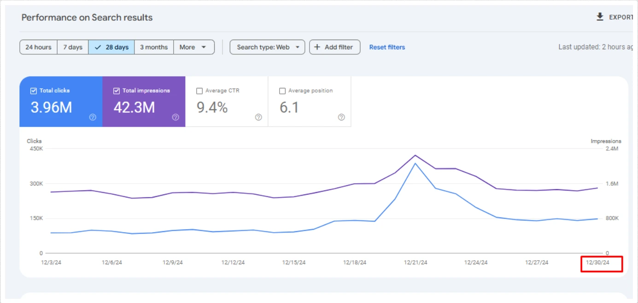Enable the Average CTR checkbox
638x303 pixels.
199,91
